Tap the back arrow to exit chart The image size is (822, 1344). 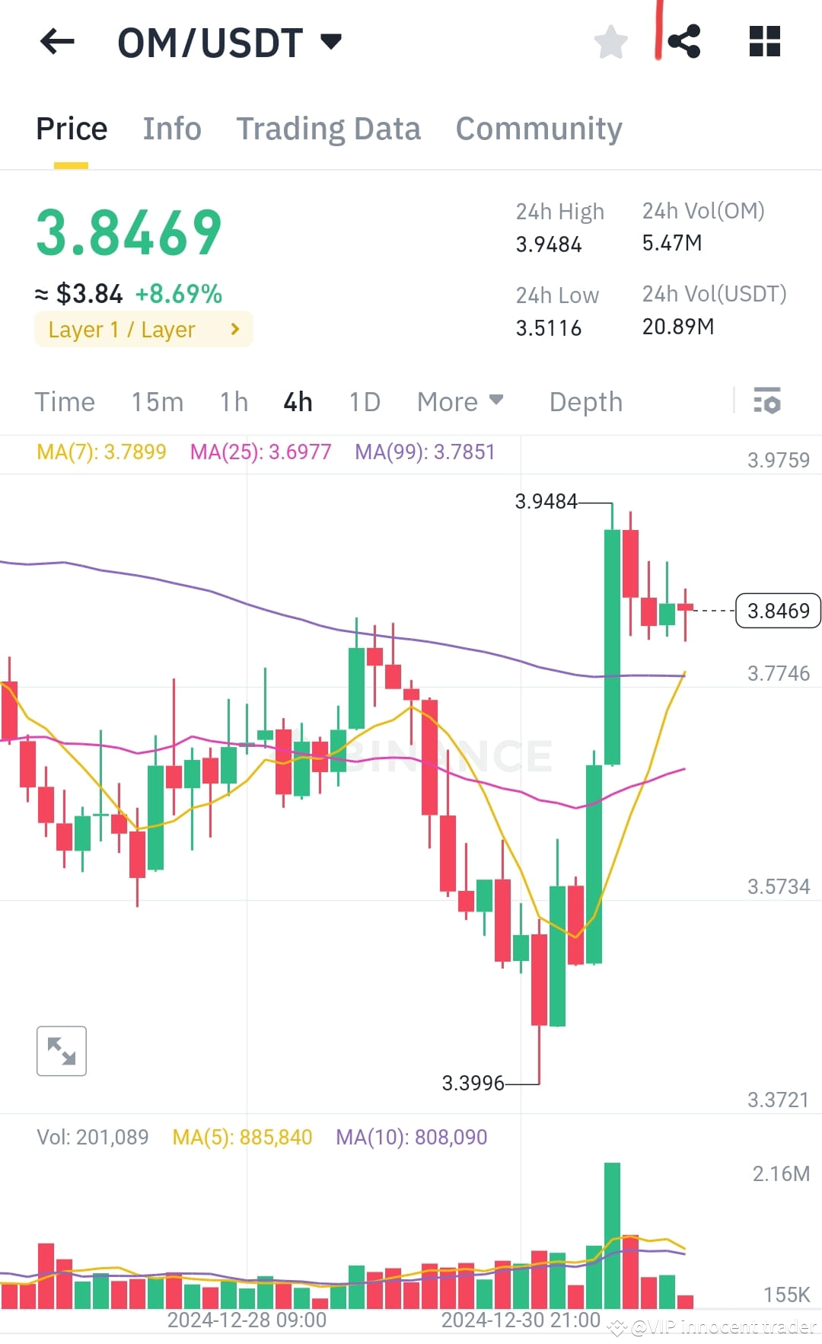click(x=57, y=41)
